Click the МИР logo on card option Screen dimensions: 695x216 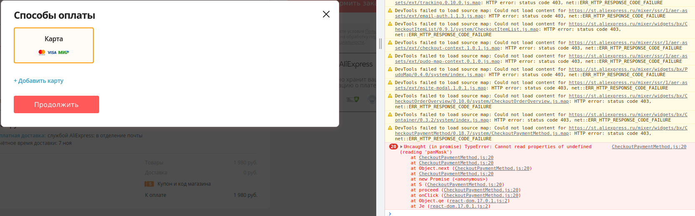pos(63,52)
